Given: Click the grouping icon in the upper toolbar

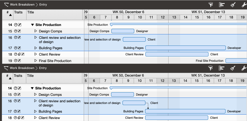Looking at the screenshot, I should (x=222, y=4).
